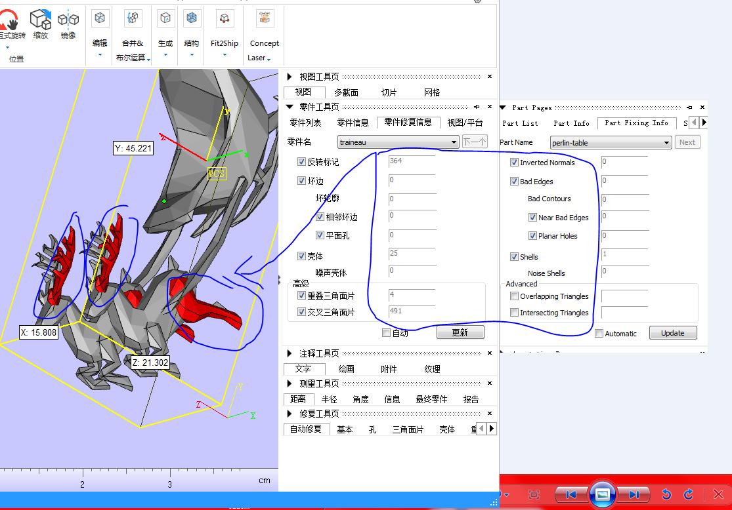Open the Fit2Ship tool icon
Viewport: 732px width, 510px height.
[x=225, y=18]
